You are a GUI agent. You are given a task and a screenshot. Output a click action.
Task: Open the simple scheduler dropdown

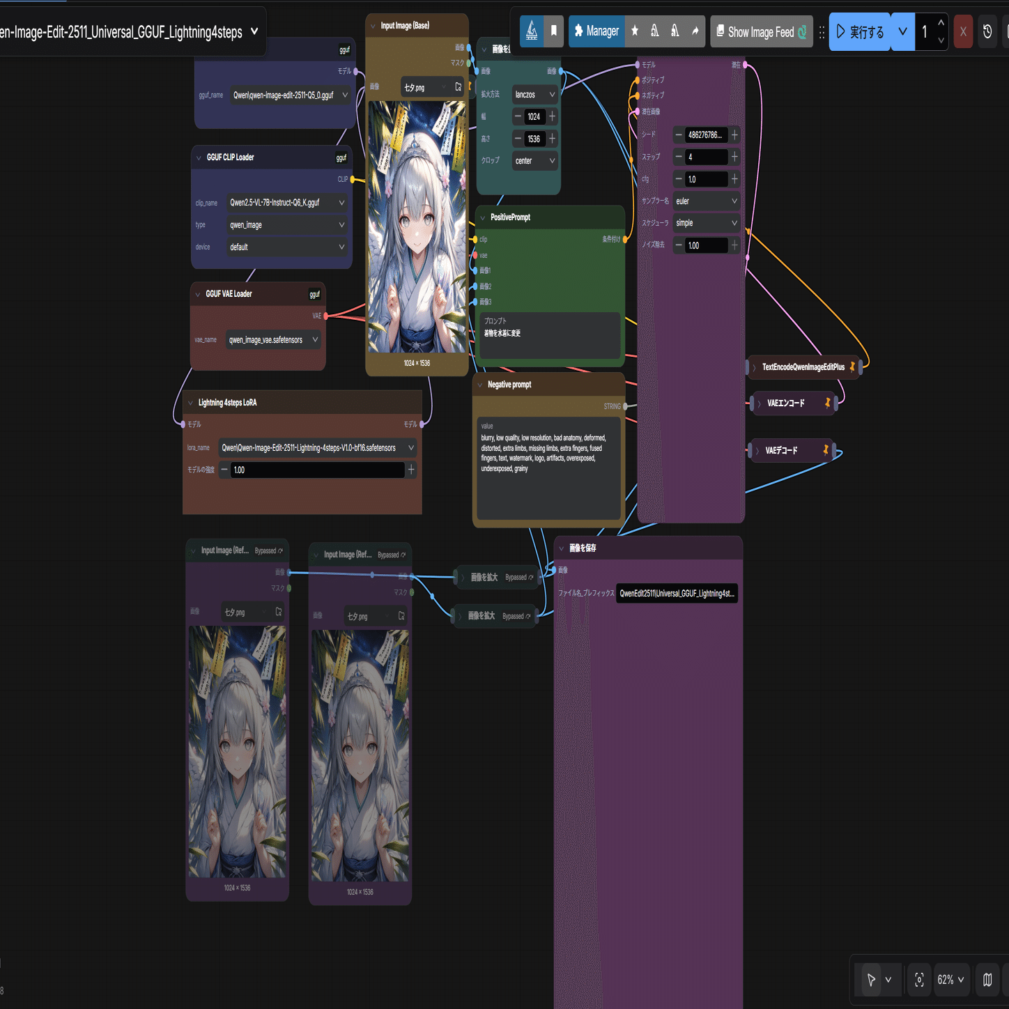706,222
